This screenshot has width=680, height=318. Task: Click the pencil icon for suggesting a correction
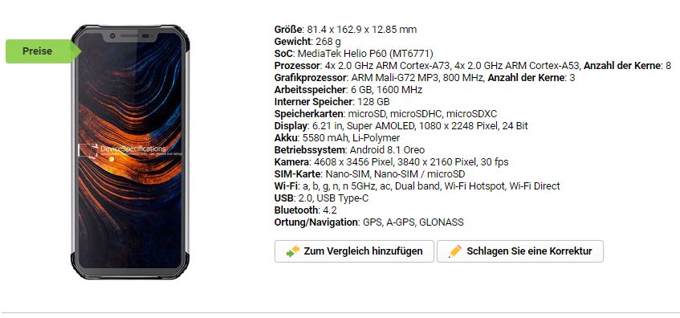coord(455,251)
